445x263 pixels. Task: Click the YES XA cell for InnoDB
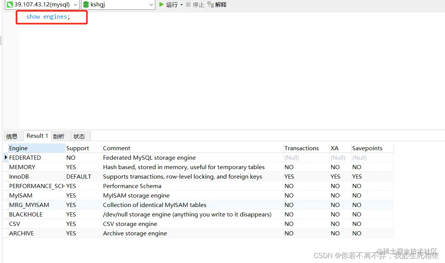pyautogui.click(x=340, y=176)
